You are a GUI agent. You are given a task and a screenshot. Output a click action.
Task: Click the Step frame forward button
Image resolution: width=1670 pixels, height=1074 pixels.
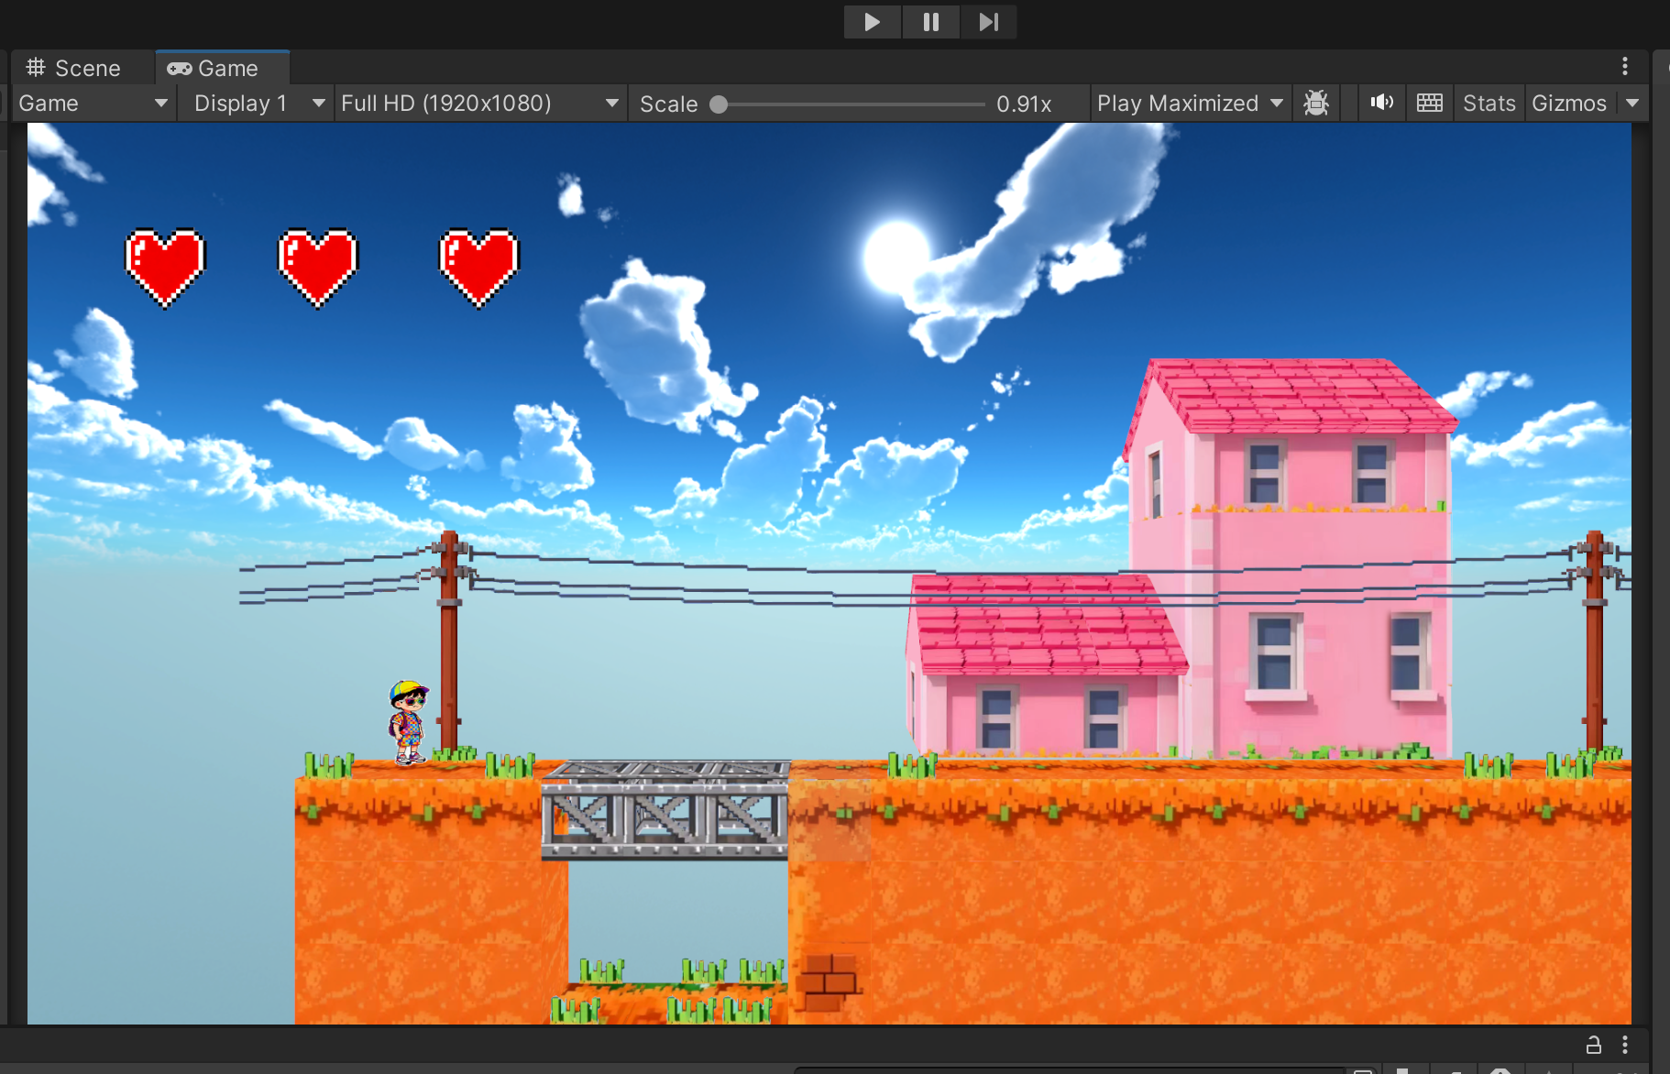[988, 22]
